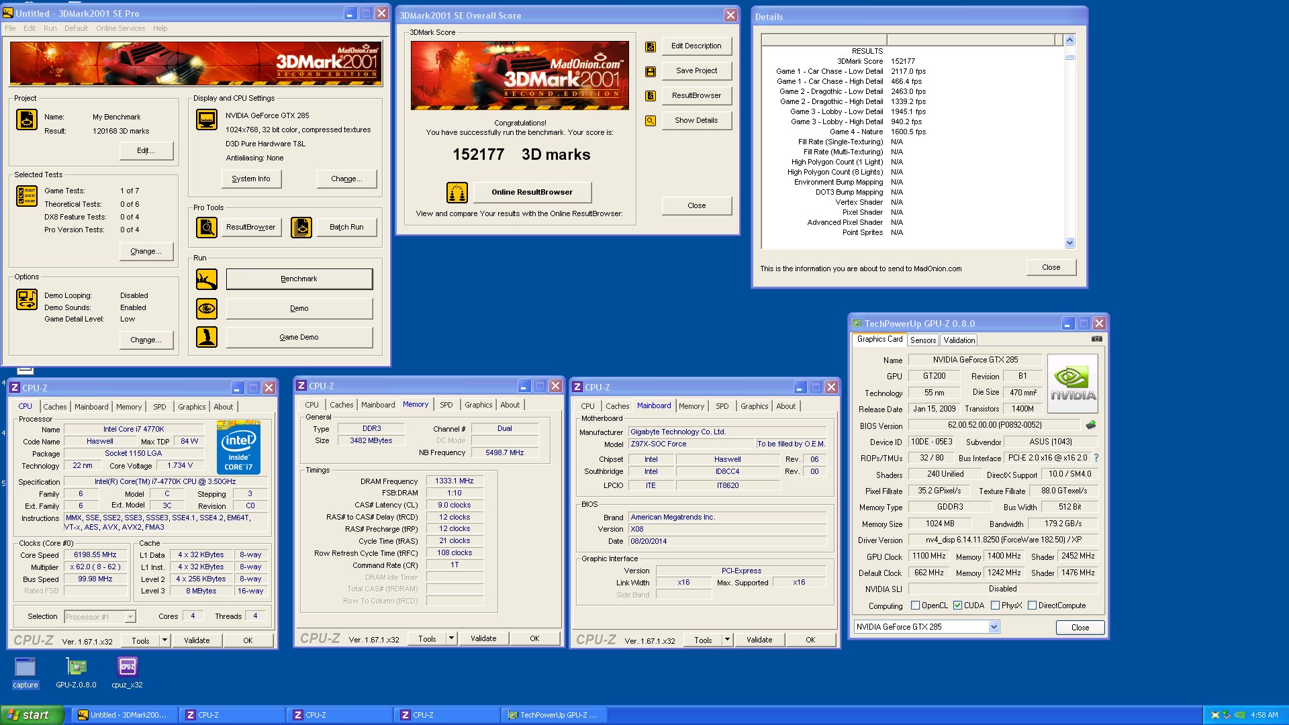Screen dimensions: 1289x725
Task: Open Graphics tab in Mainboard CPU-Z window
Action: [754, 406]
